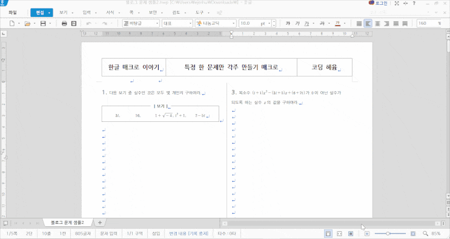Screen dimensions: 450x239
Task: Open the 보기 menu
Action: [63, 13]
